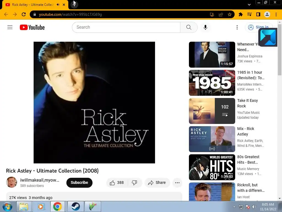
Task: Click the YouTube Music channel label
Action: coord(248,113)
